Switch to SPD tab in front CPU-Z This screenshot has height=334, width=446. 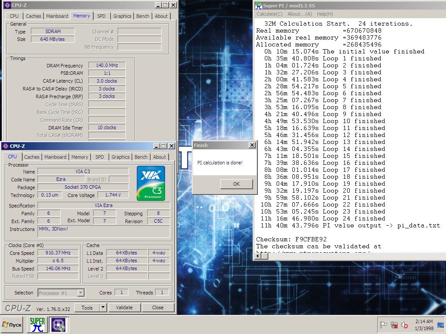point(100,157)
